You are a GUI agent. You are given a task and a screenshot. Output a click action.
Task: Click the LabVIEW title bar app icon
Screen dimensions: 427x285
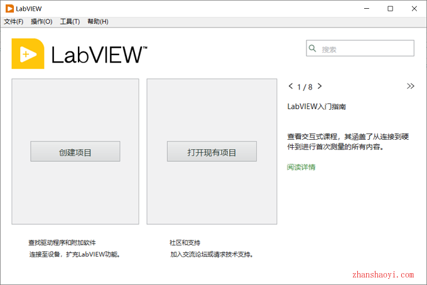click(x=9, y=9)
